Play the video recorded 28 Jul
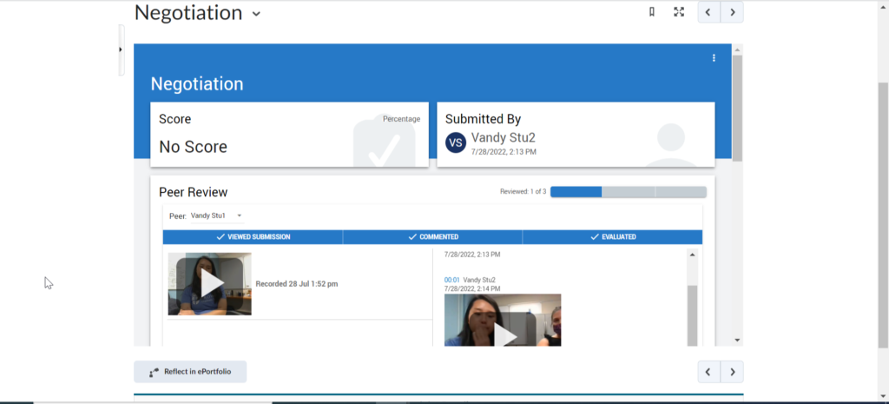Viewport: 889px width, 404px height. (x=209, y=283)
